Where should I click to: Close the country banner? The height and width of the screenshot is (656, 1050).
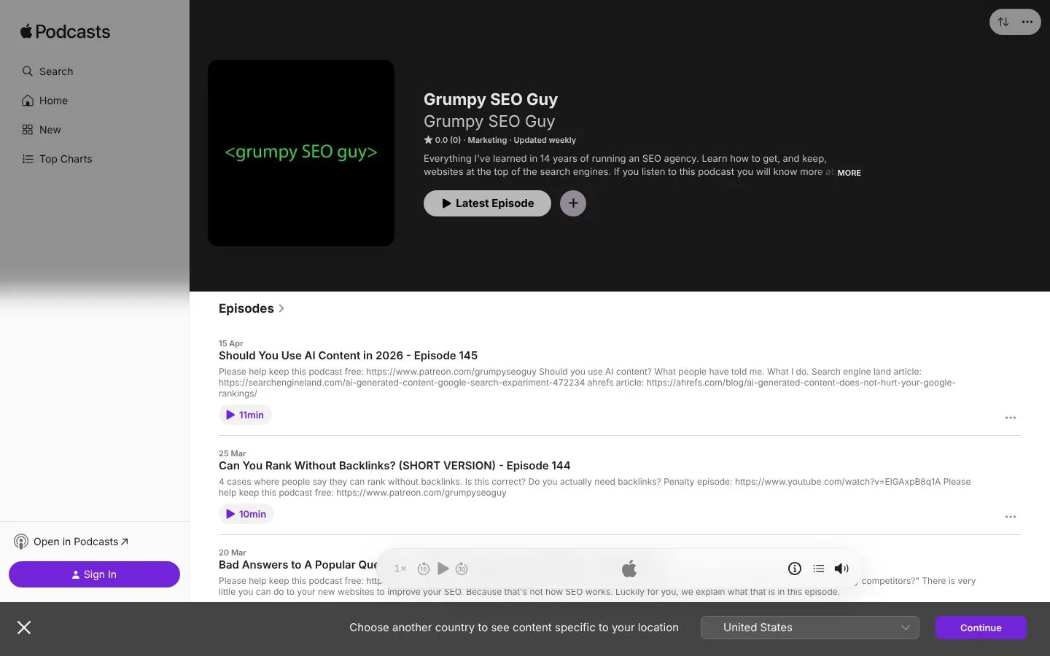[24, 628]
